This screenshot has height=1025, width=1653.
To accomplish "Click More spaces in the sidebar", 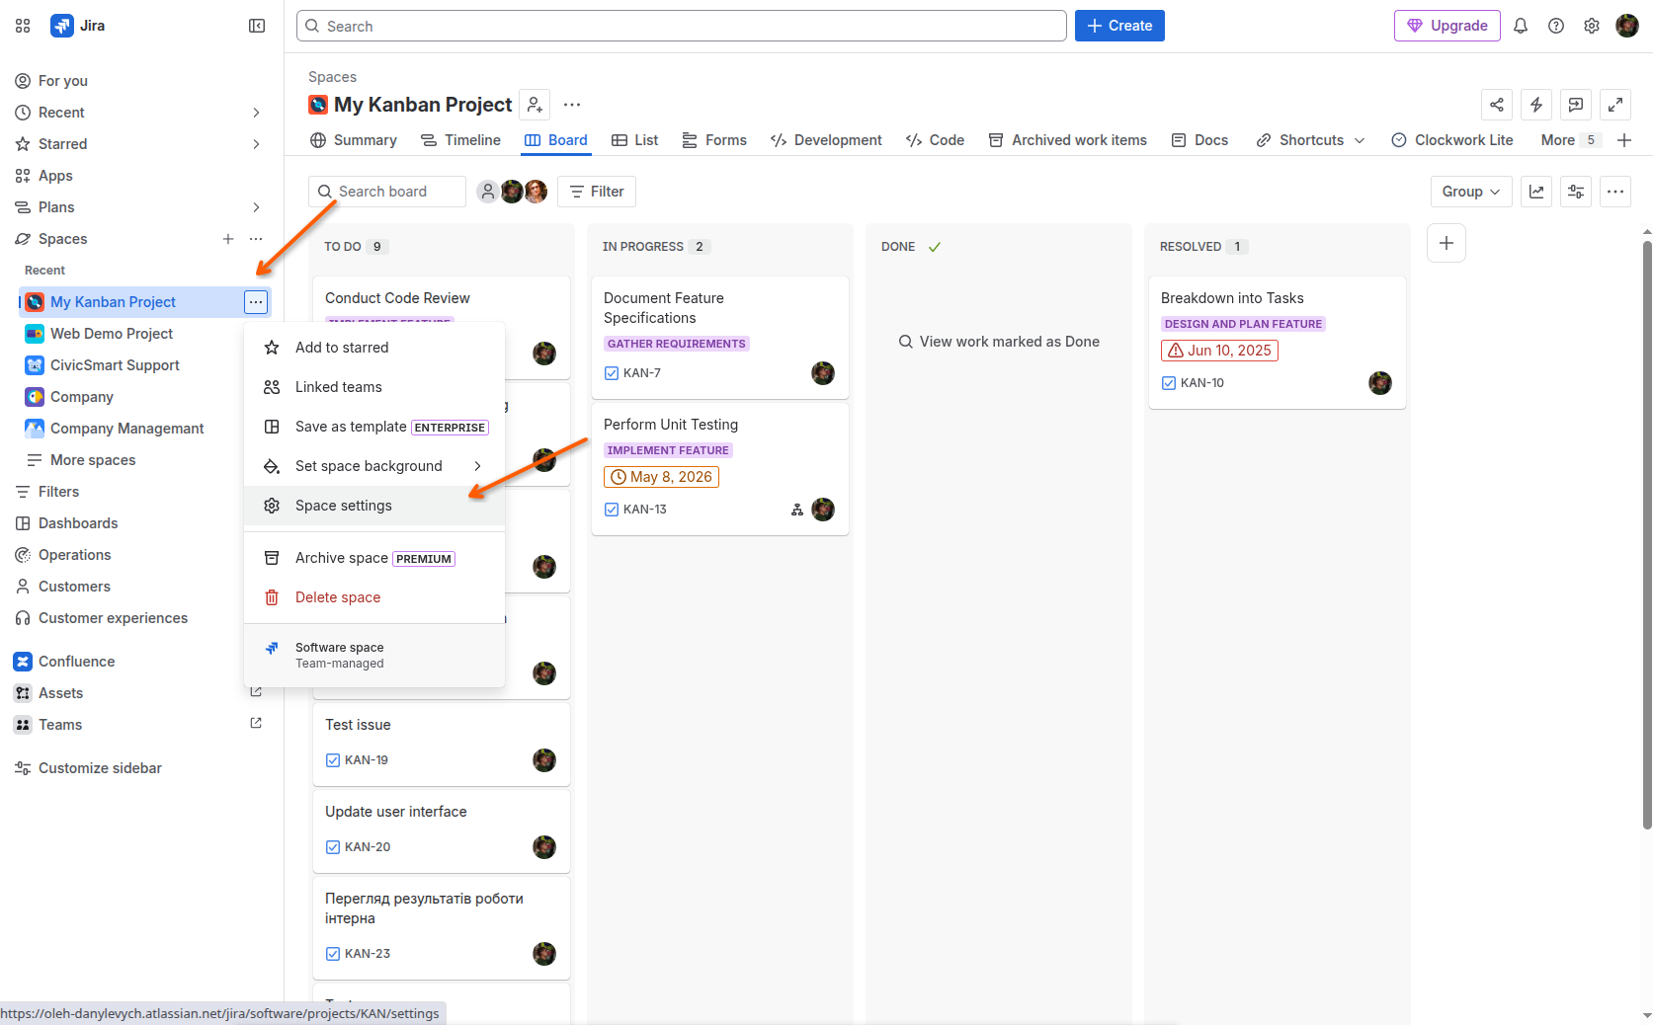I will tap(93, 460).
